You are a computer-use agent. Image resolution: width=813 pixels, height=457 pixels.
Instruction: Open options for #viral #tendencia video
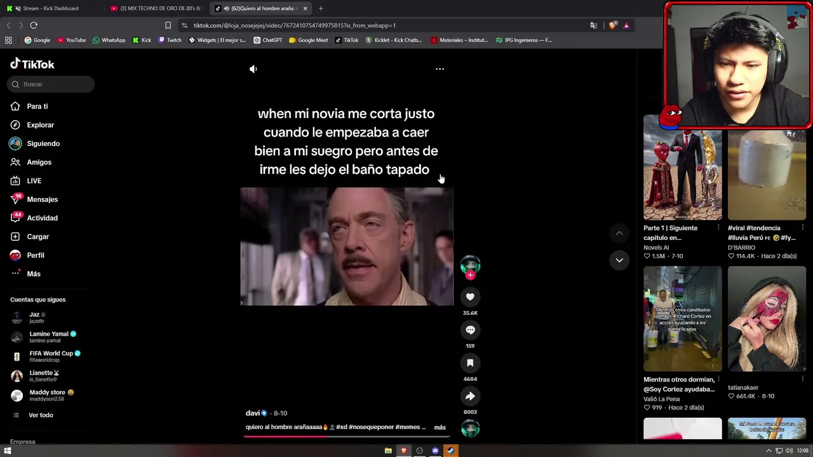pos(803,227)
